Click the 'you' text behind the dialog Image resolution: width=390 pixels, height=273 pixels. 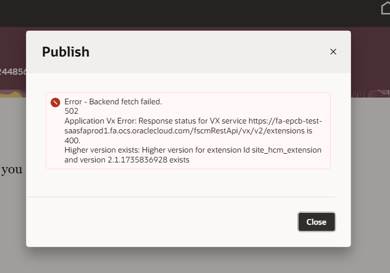click(11, 170)
